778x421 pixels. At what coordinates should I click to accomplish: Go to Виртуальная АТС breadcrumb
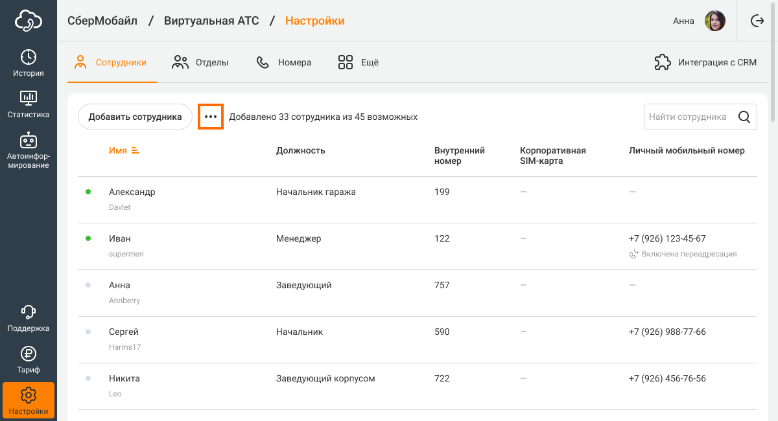click(x=211, y=21)
